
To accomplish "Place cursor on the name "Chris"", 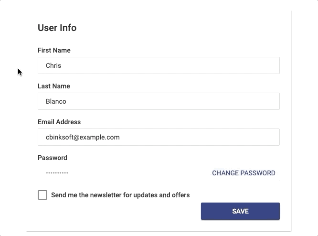I will (x=53, y=65).
